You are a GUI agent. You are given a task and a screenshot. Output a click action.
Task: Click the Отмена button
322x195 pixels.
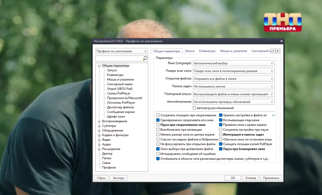[x=250, y=178]
